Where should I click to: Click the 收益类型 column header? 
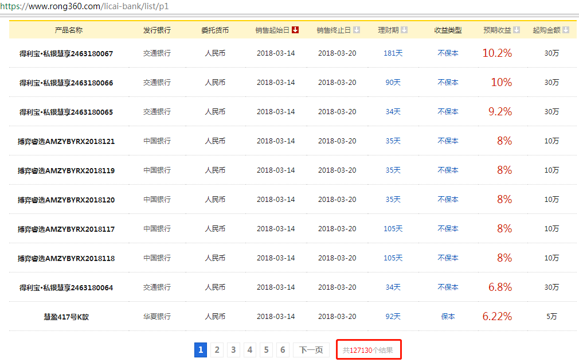pos(448,30)
